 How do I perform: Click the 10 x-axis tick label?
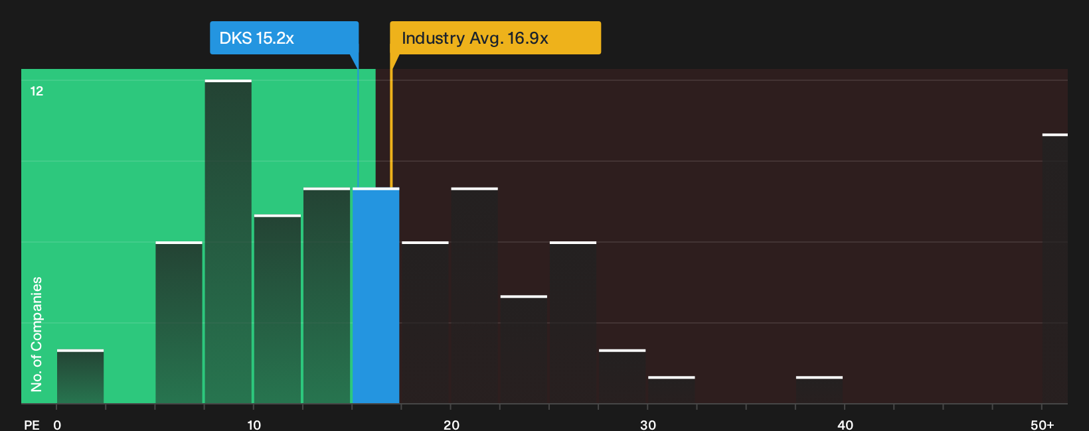point(254,424)
